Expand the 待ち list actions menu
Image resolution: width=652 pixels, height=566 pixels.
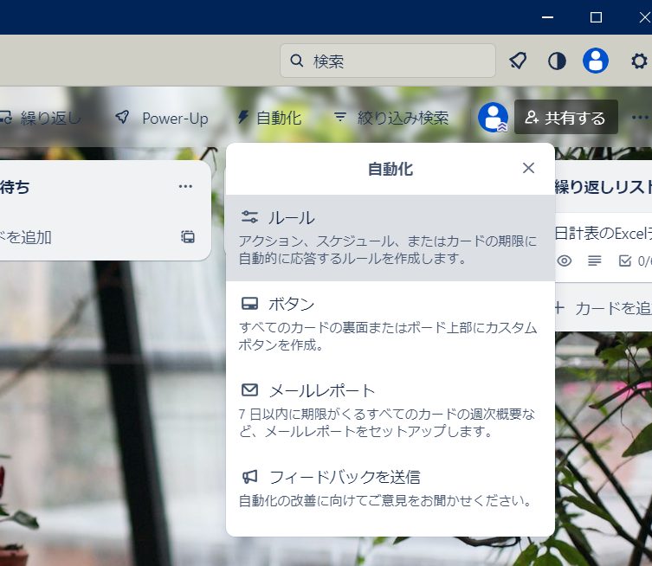(x=185, y=186)
